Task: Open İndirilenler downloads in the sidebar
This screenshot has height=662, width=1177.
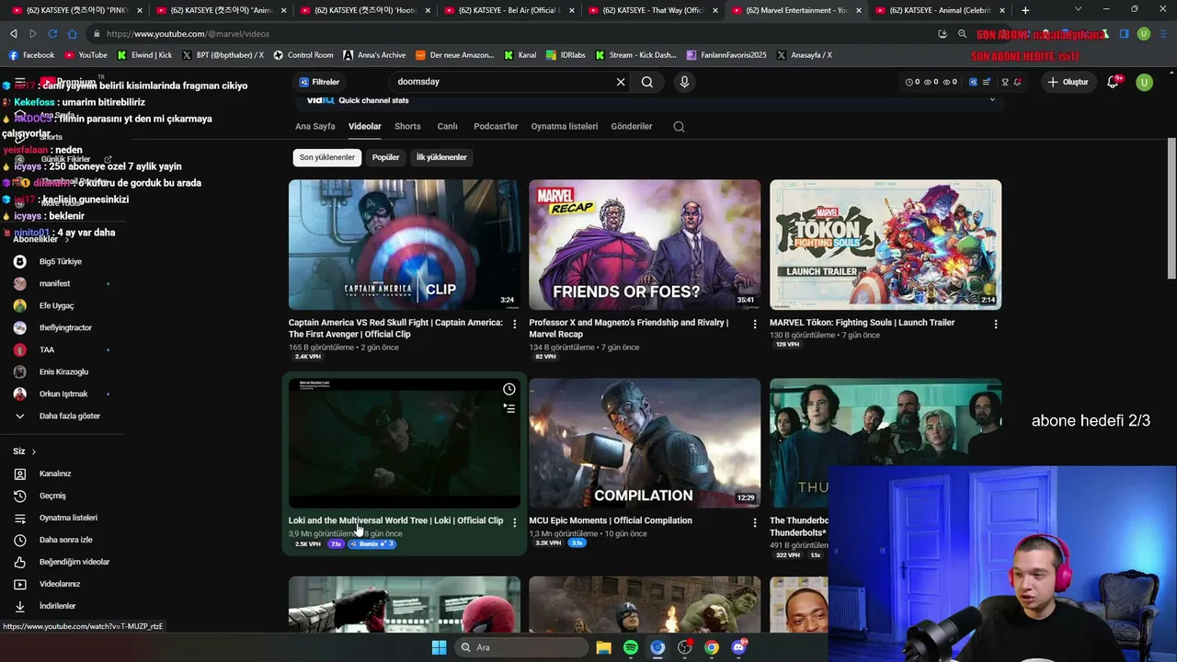Action: (x=59, y=606)
